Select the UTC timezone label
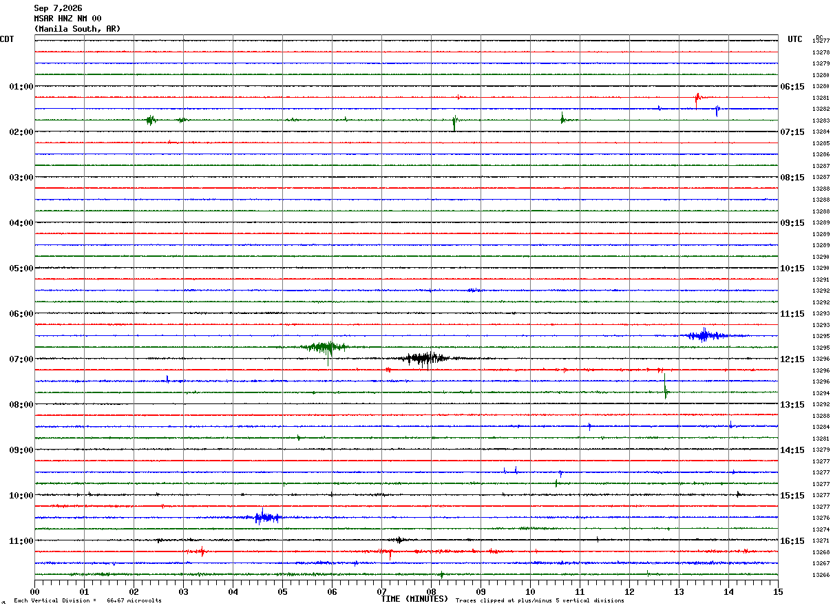The width and height of the screenshot is (833, 610). click(795, 39)
